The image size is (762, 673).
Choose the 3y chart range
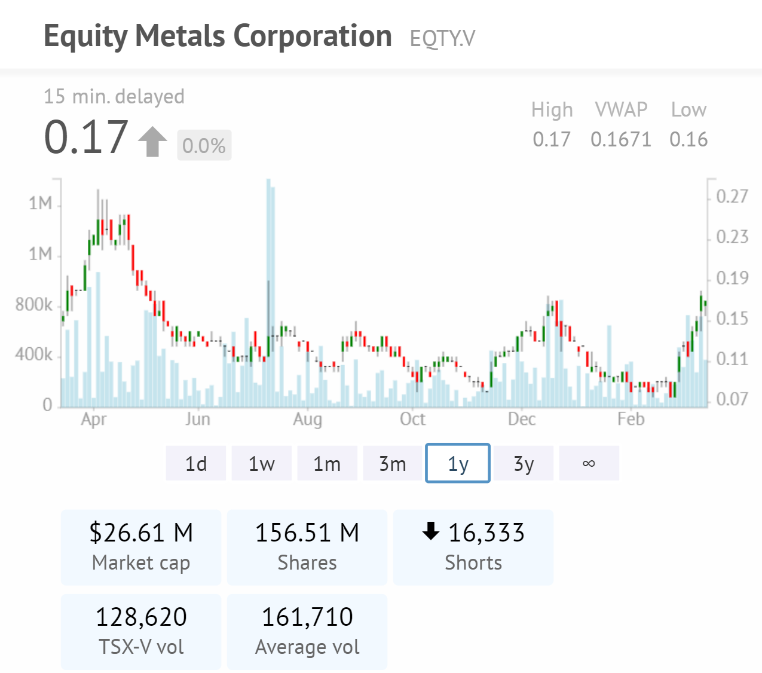coord(524,463)
